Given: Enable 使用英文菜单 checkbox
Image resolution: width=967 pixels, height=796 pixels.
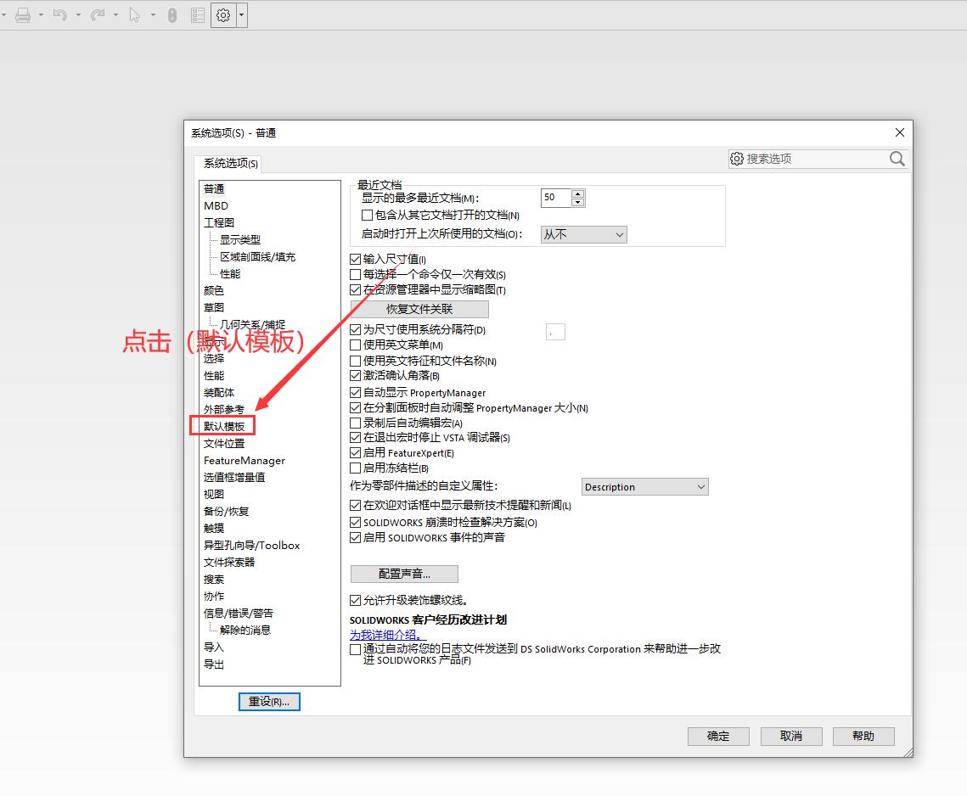Looking at the screenshot, I should pyautogui.click(x=356, y=345).
